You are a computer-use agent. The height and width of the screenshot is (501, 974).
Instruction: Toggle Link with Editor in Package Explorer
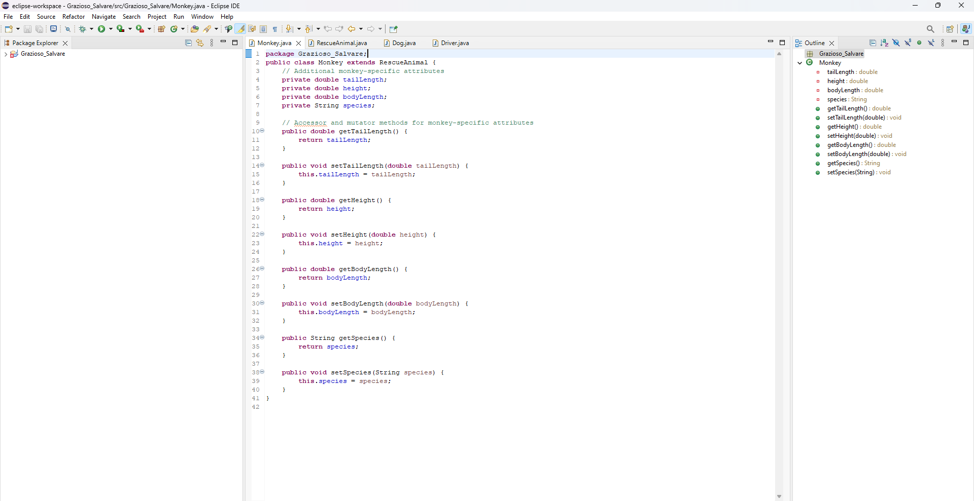coord(200,43)
